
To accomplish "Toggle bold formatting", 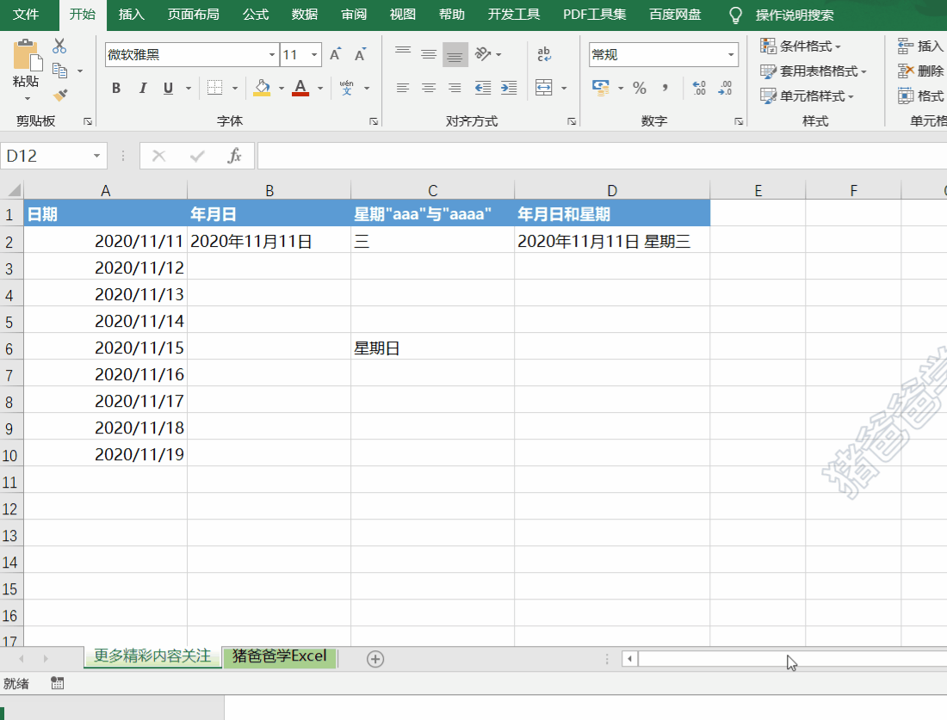I will point(116,88).
